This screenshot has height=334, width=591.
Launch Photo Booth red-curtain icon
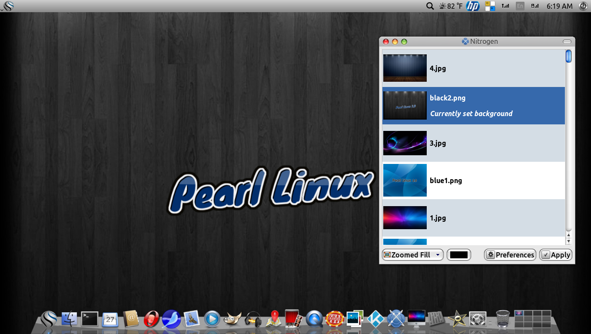293,318
